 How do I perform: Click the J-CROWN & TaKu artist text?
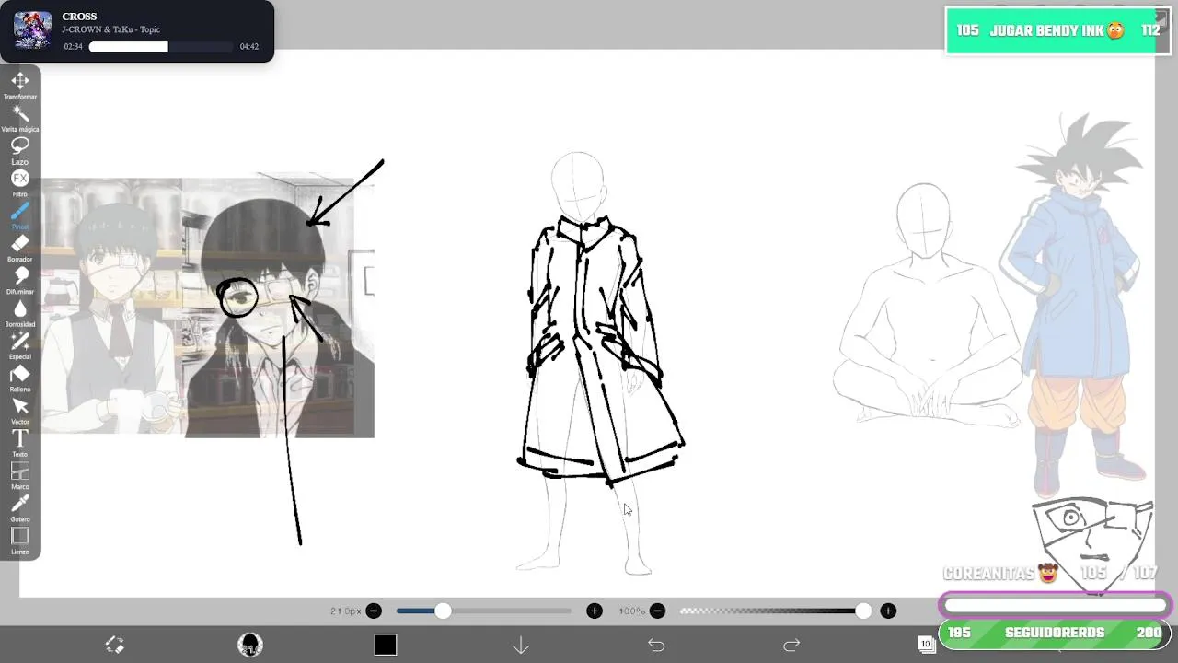coord(110,30)
